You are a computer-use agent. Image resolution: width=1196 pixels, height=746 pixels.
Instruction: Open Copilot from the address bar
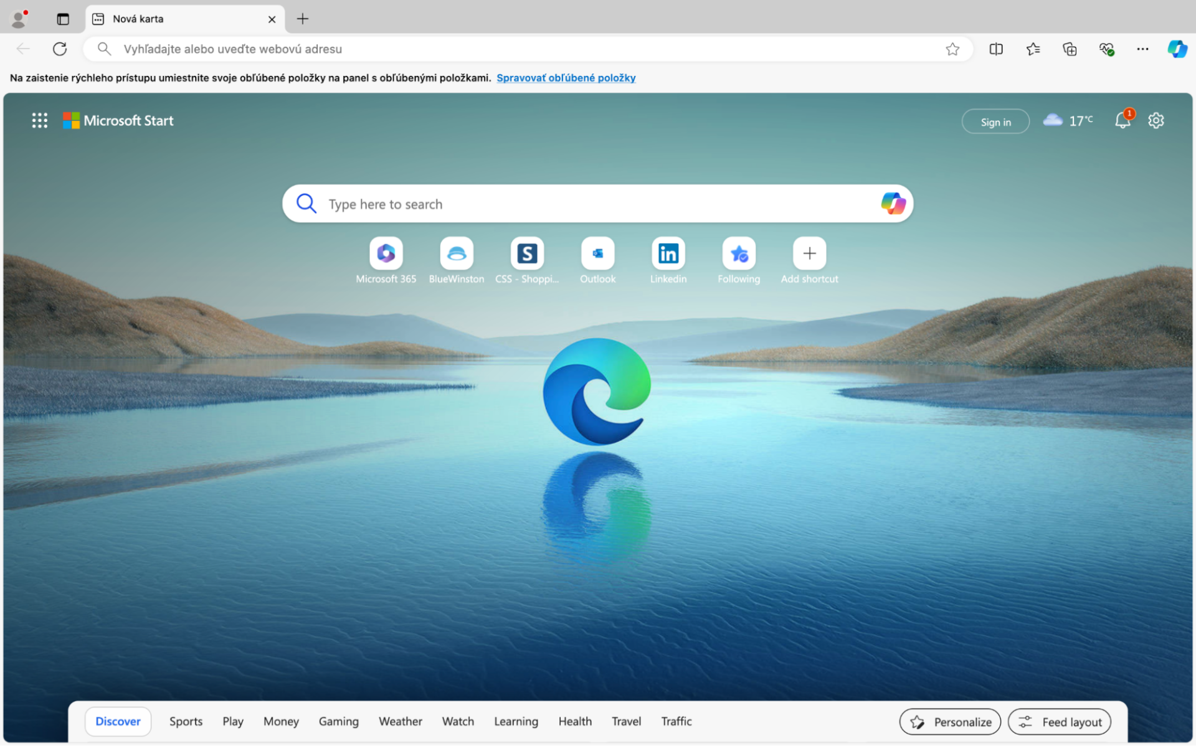click(x=1177, y=49)
